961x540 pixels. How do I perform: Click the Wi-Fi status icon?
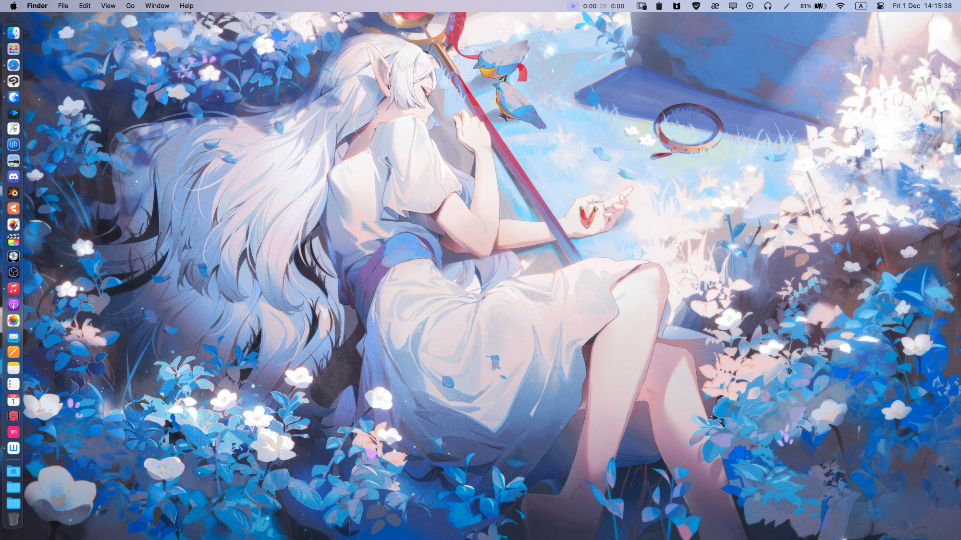840,6
